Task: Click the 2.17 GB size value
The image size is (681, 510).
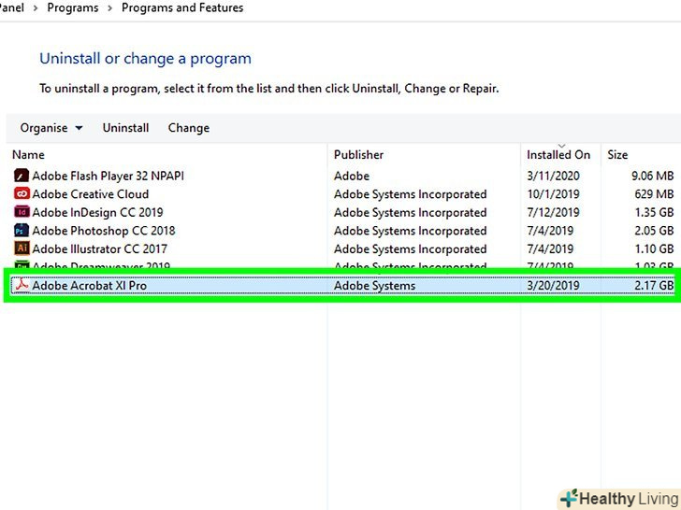Action: coord(654,286)
